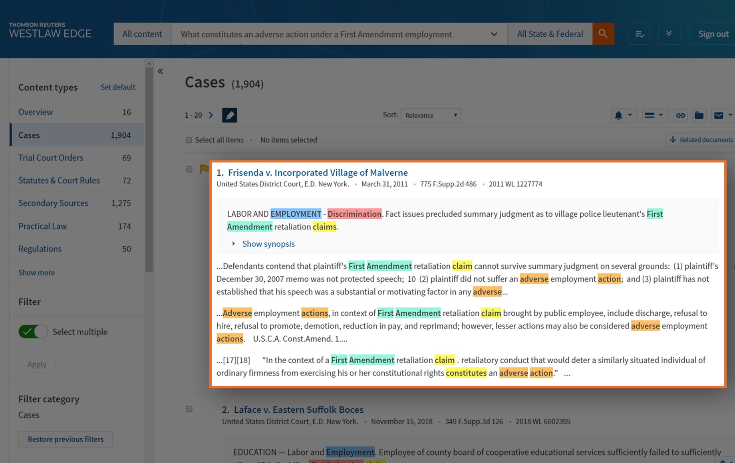This screenshot has height=463, width=735.
Task: Click the Restore previous filters button
Action: (x=66, y=439)
